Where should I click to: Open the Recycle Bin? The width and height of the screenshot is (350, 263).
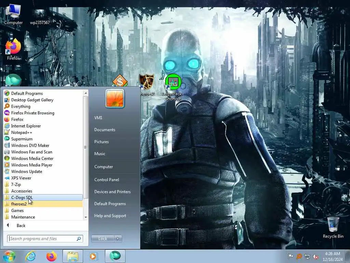click(333, 227)
